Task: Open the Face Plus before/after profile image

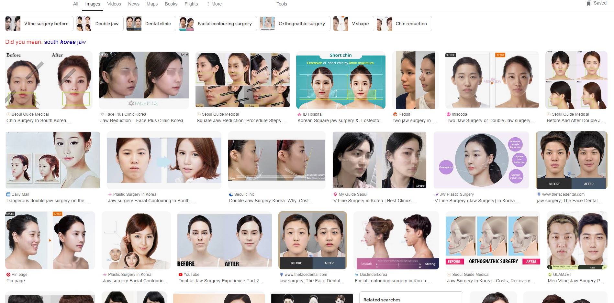Action: [x=144, y=80]
